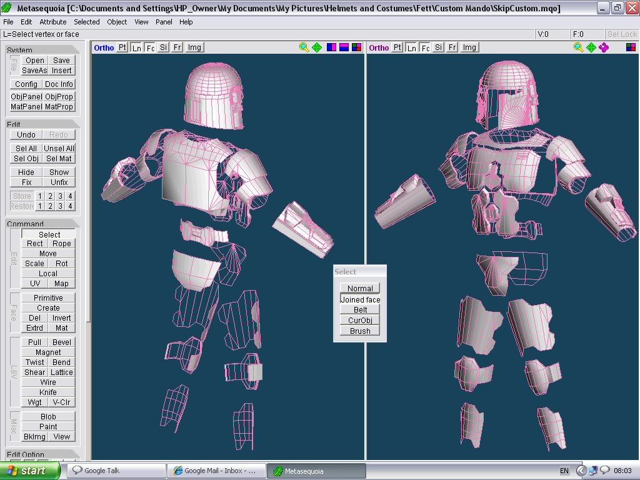Collapse the System panel section
Screen dimensions: 640x480
pos(42,50)
